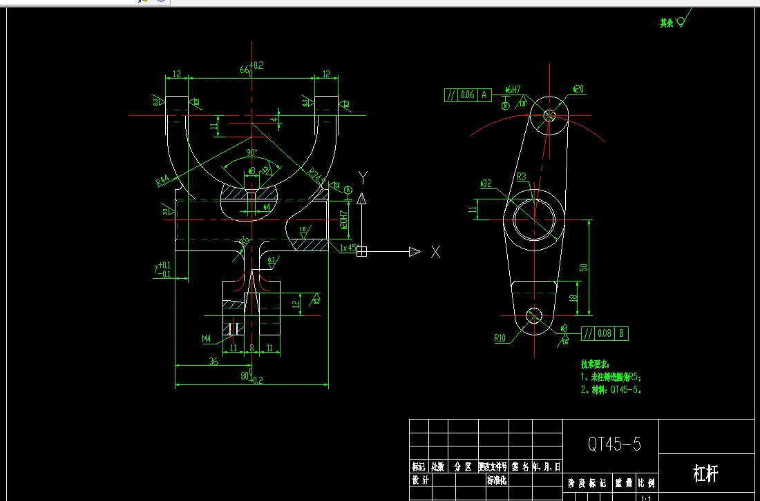Click datum letter A in tolerance frame
This screenshot has width=760, height=501.
[x=484, y=95]
